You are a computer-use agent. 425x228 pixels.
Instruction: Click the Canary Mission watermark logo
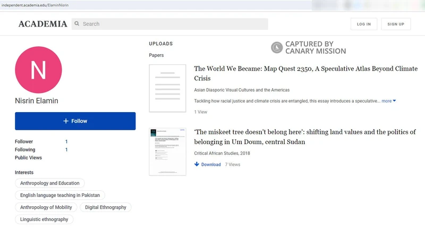click(x=276, y=48)
